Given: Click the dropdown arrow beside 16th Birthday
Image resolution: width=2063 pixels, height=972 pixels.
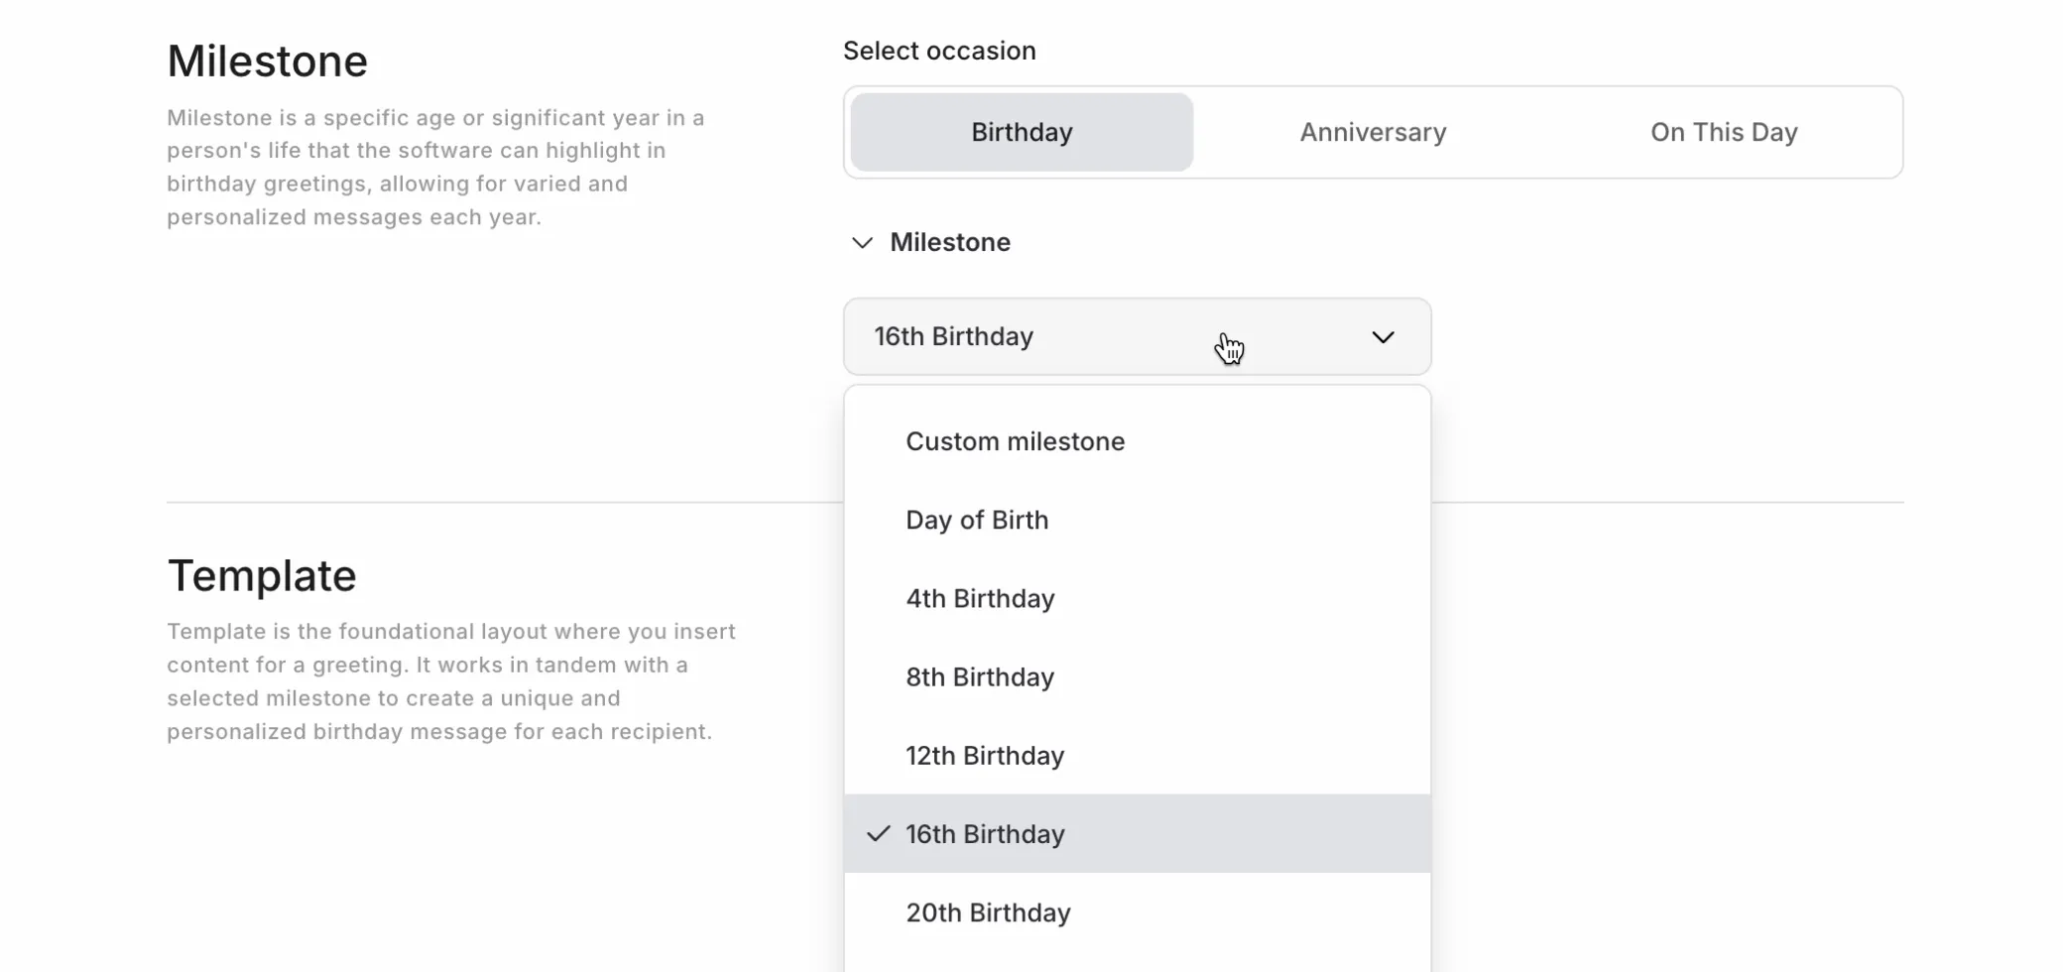Looking at the screenshot, I should point(1385,336).
